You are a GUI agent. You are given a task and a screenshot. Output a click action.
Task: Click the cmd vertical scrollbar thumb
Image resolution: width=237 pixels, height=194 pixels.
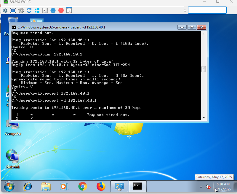pyautogui.click(x=204, y=69)
